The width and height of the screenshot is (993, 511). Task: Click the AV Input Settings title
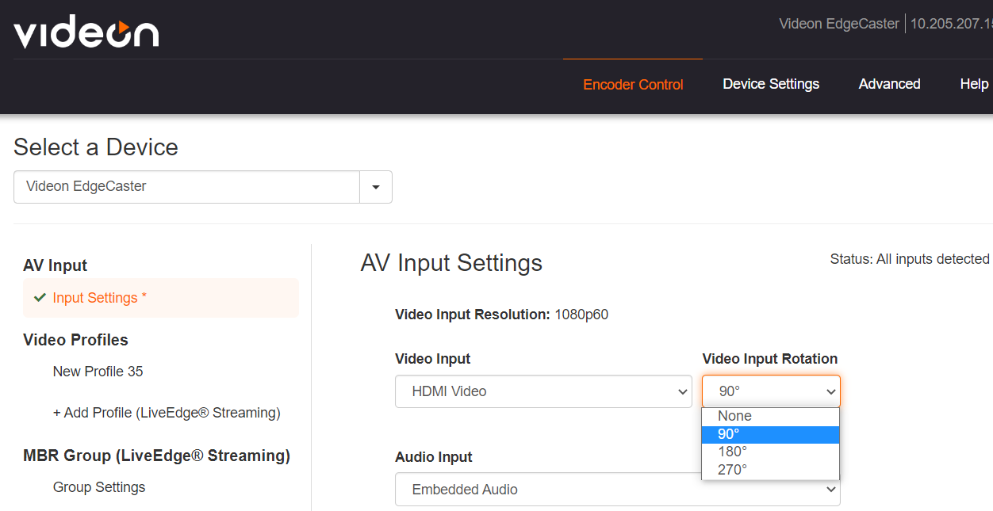(451, 263)
